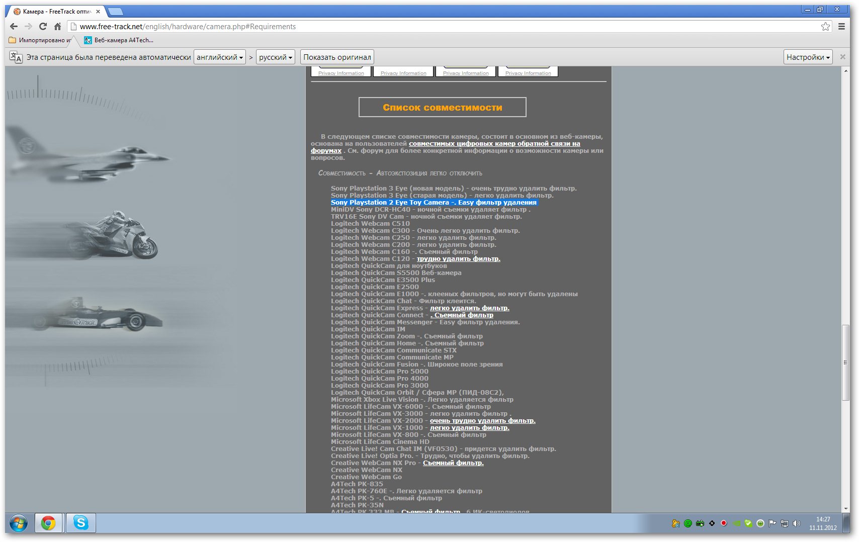Click the highlighted Sony Playstation 2 Eye Toy Camera row

pyautogui.click(x=434, y=203)
